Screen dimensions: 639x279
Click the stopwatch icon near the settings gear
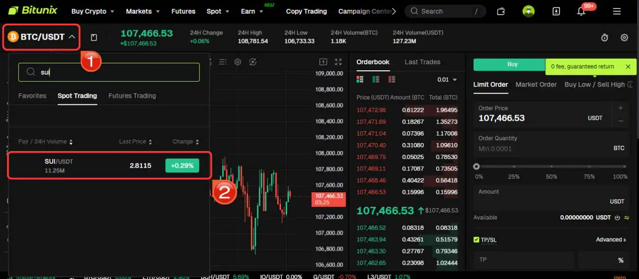click(604, 38)
